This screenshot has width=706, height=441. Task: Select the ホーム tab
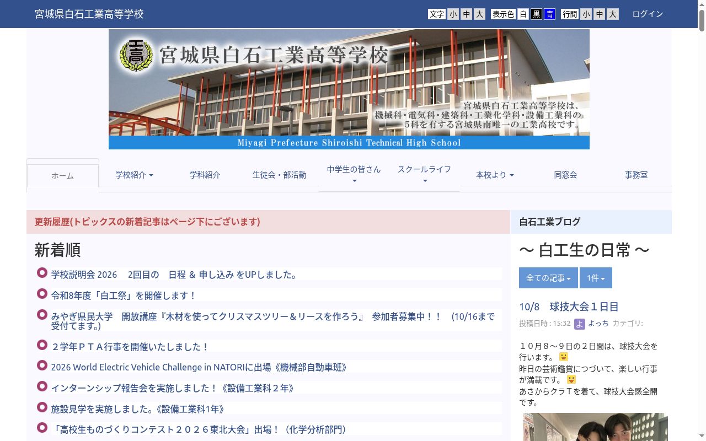click(62, 176)
